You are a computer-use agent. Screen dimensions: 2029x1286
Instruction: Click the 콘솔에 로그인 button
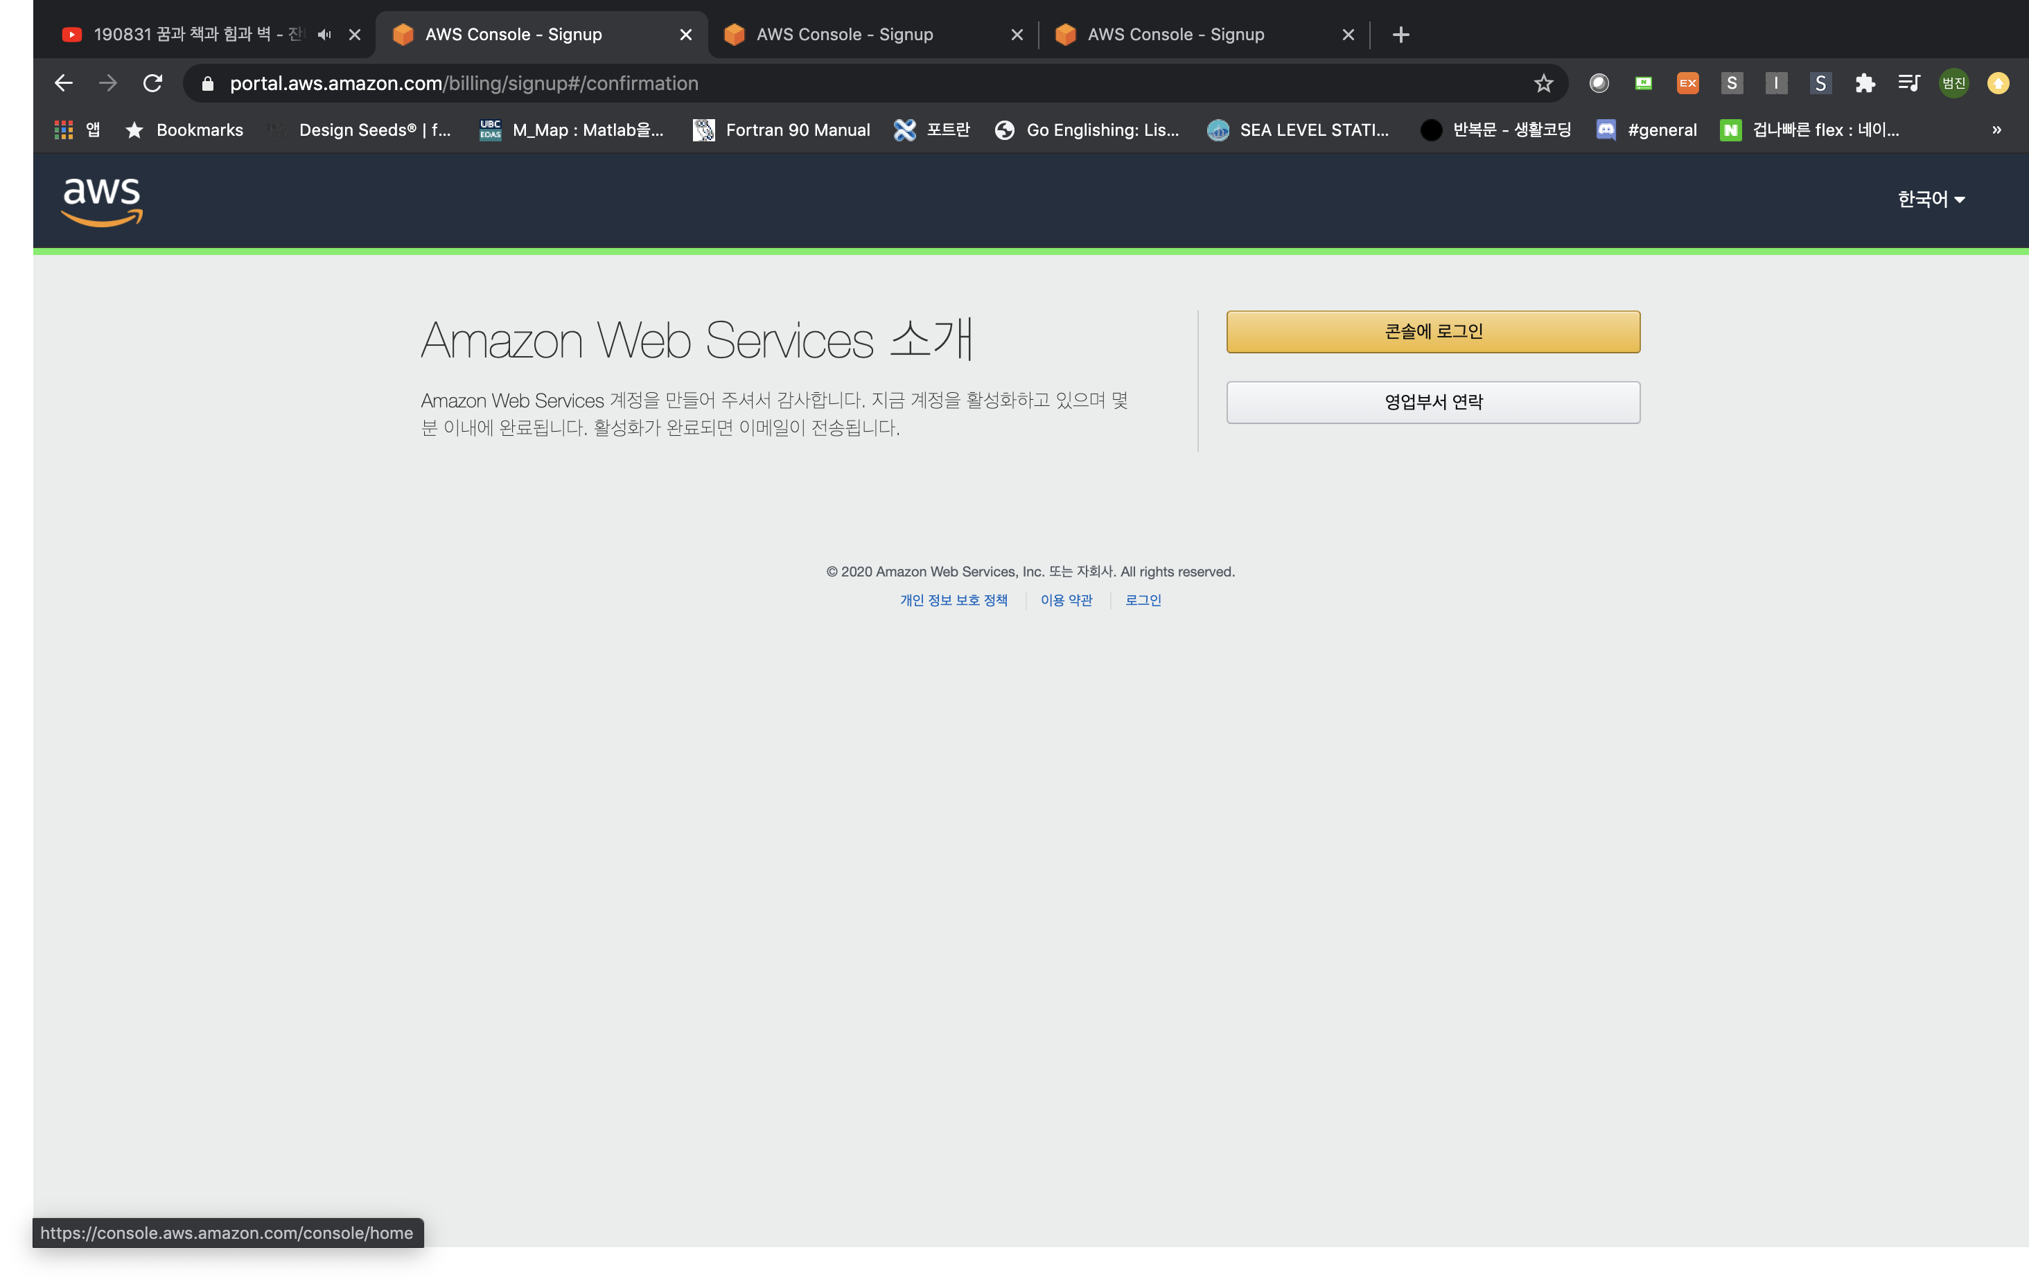coord(1432,331)
